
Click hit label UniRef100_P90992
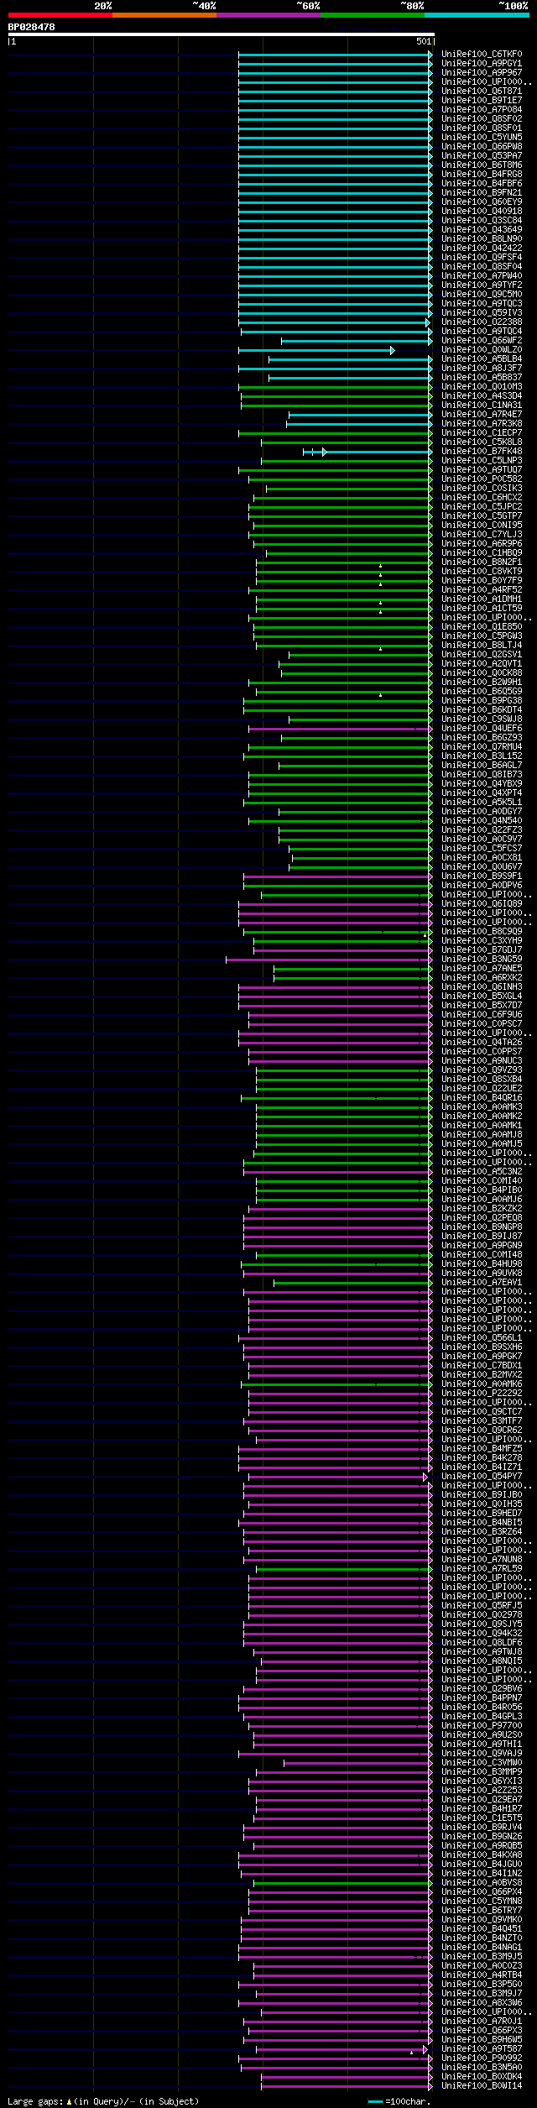(482, 2058)
